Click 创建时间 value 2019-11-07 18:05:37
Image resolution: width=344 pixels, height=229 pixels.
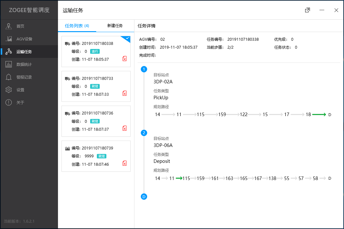[179, 47]
